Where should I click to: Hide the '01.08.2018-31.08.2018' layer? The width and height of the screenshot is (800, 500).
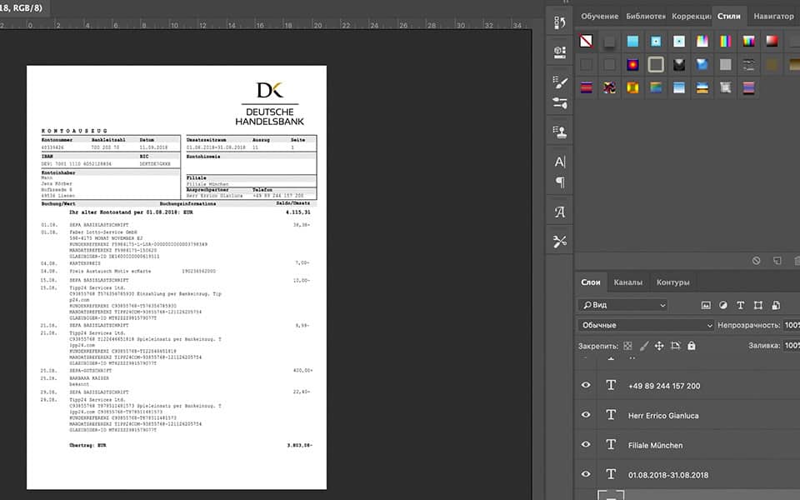[586, 474]
